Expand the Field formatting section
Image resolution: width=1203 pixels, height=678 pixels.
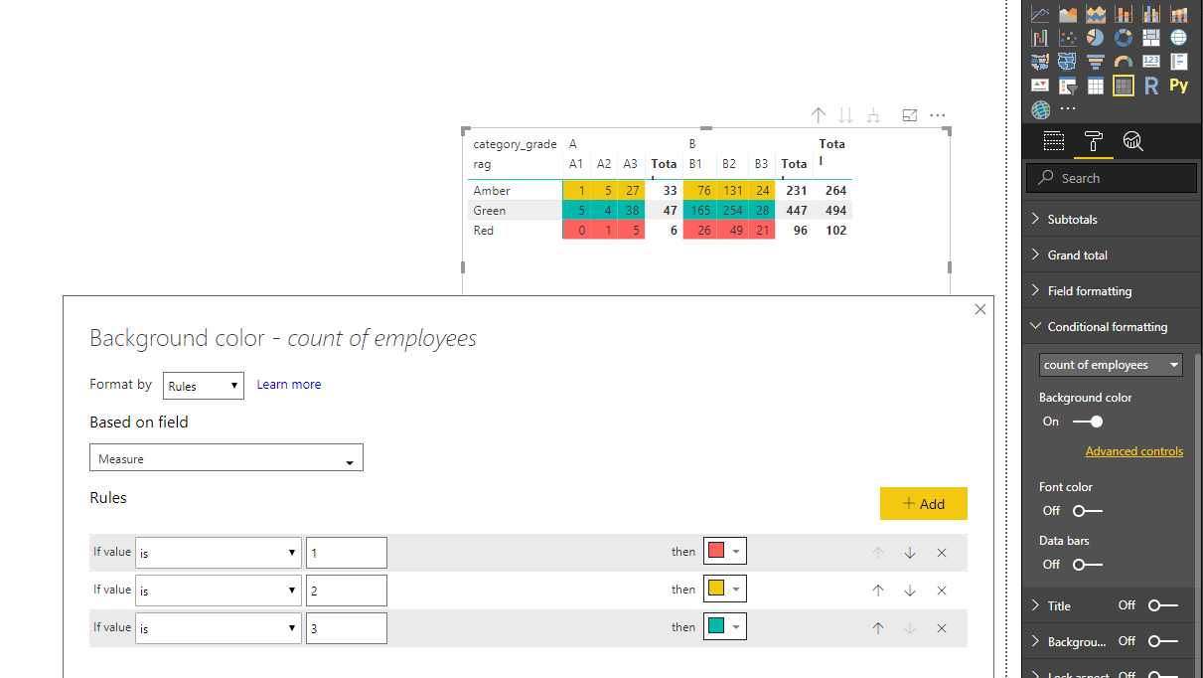pos(1112,290)
